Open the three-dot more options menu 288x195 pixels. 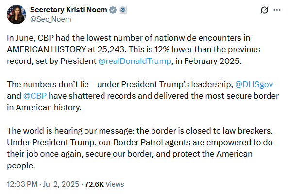[277, 10]
